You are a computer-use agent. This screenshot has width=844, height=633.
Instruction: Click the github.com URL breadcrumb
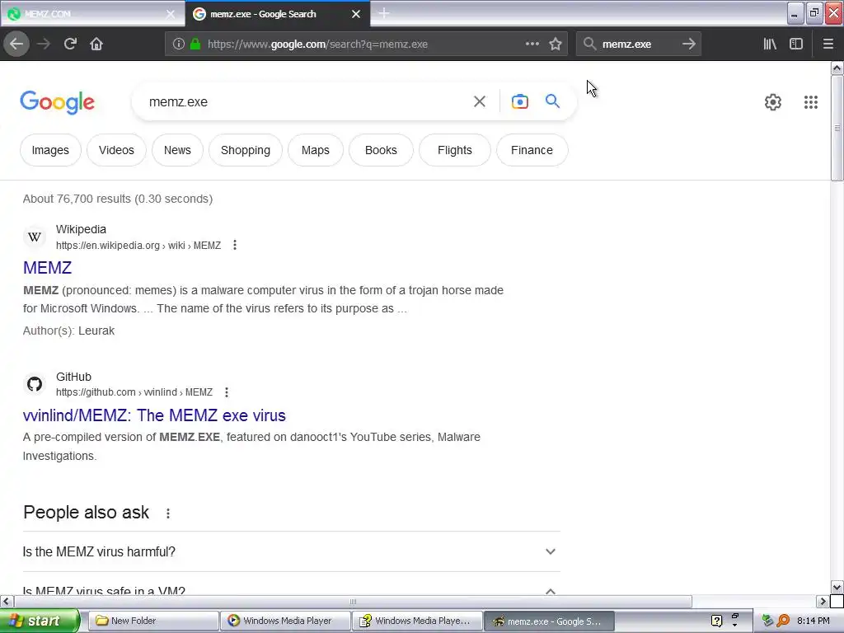point(134,392)
